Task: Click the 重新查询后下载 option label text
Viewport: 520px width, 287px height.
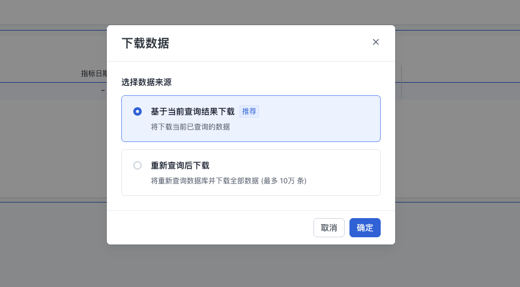Action: click(x=180, y=165)
